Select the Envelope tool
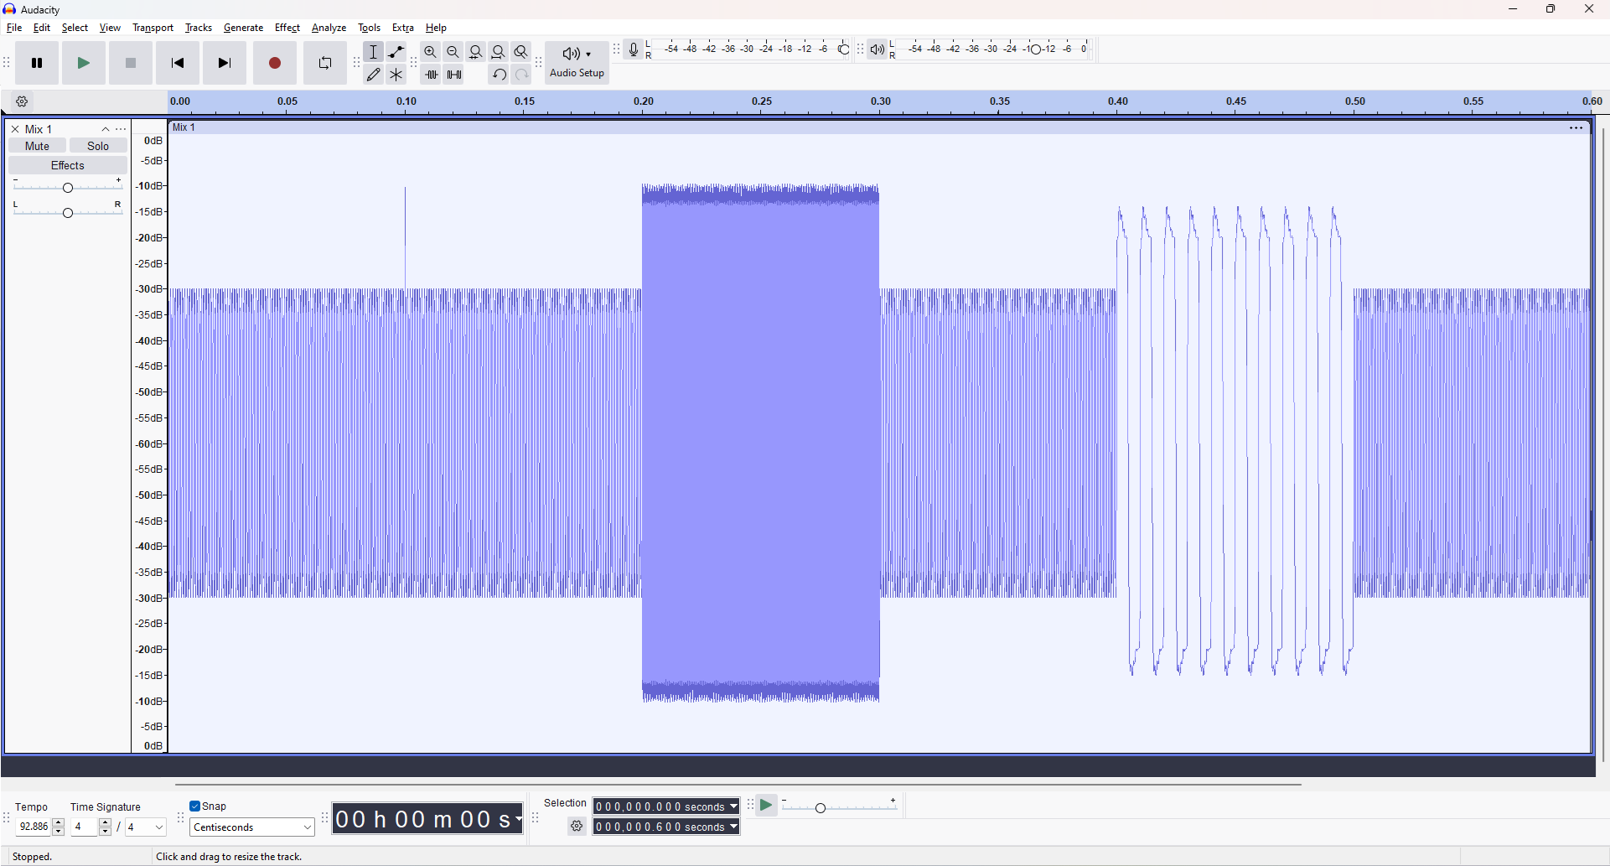Screen dimensions: 1610x866 click(396, 51)
